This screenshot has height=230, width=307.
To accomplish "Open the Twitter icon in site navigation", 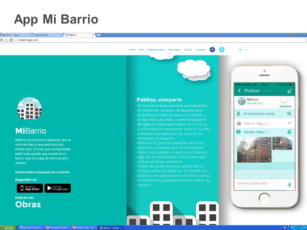I will (222, 50).
